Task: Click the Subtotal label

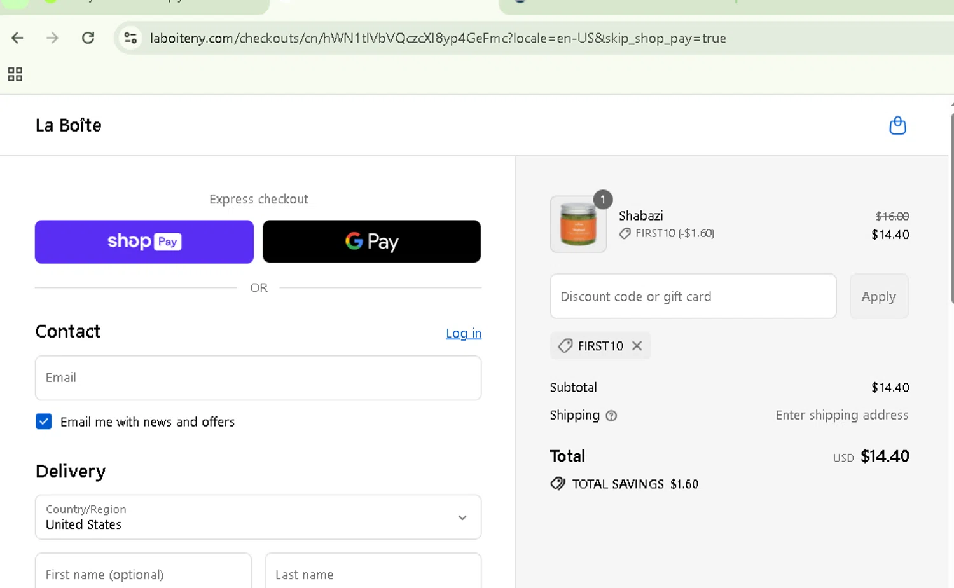Action: 573,387
